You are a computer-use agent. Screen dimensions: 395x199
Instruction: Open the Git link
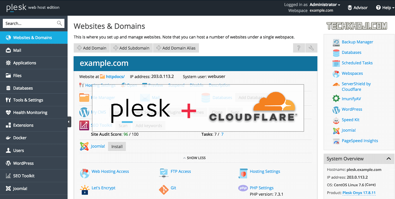pos(173,188)
